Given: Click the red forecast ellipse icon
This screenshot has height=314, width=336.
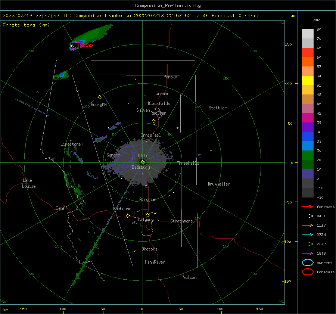Looking at the screenshot, I should click(x=308, y=272).
